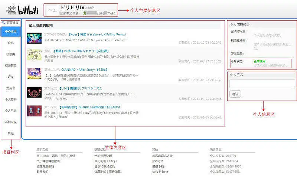
Task: Click the thumbnail of the kous Remix video
Action: click(x=34, y=38)
